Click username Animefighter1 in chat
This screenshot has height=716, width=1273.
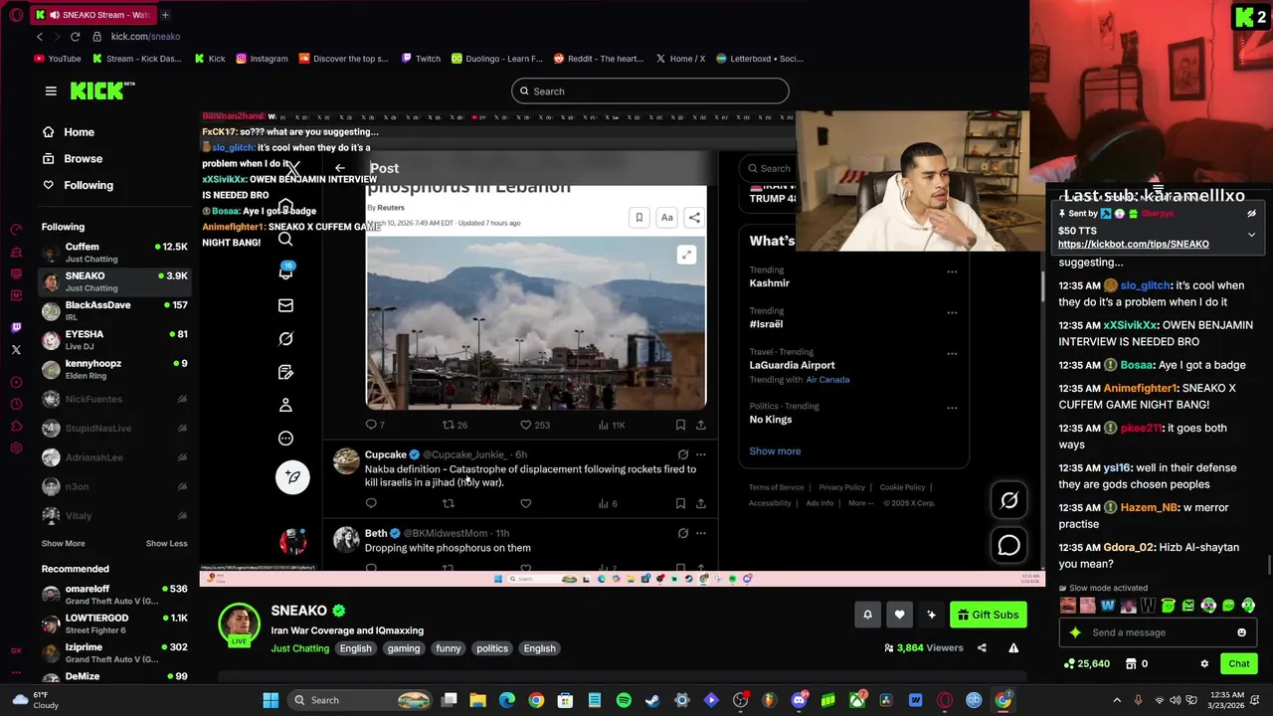pyautogui.click(x=1140, y=388)
